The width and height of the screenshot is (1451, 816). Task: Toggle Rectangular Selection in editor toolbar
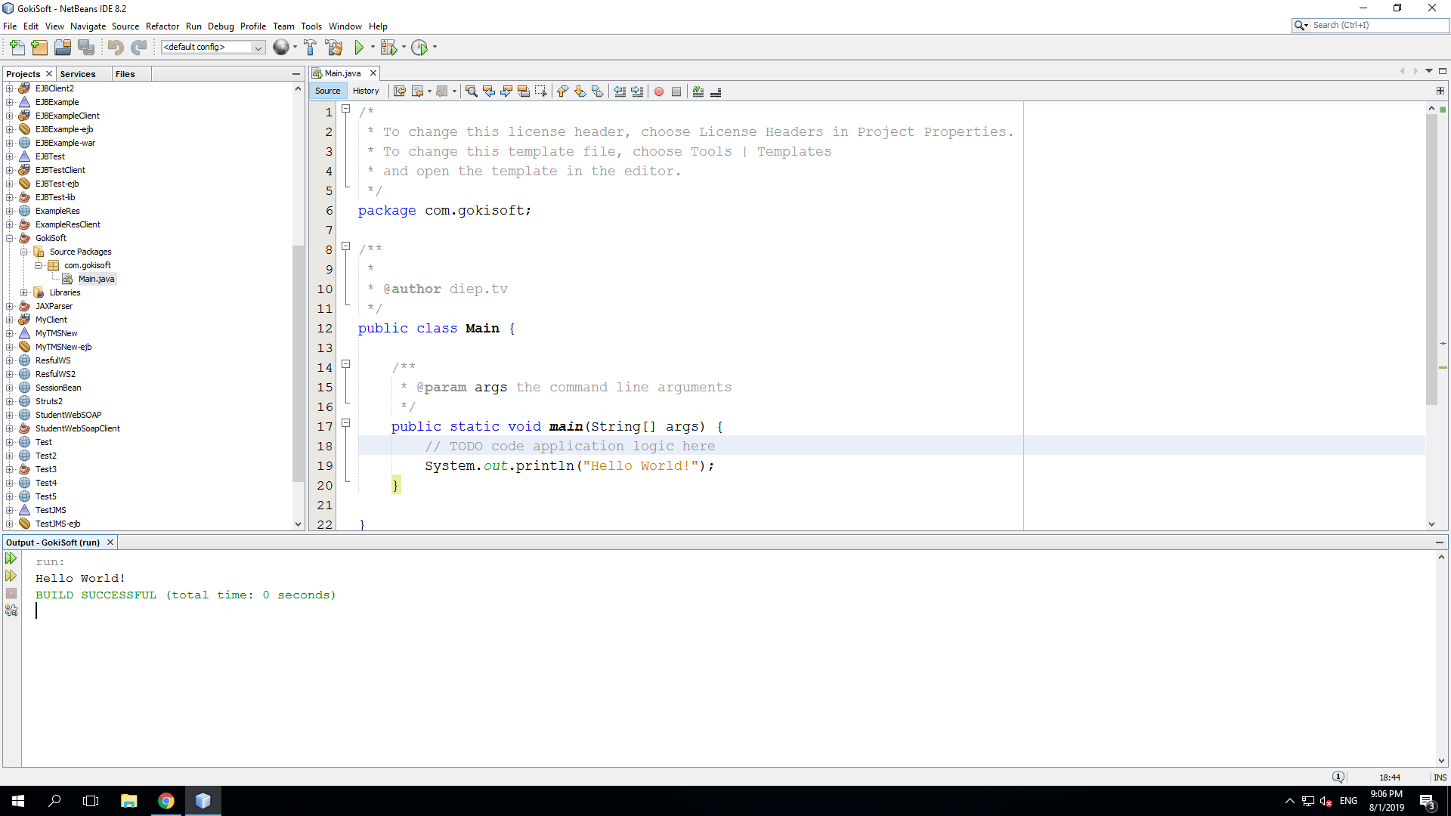(x=541, y=91)
